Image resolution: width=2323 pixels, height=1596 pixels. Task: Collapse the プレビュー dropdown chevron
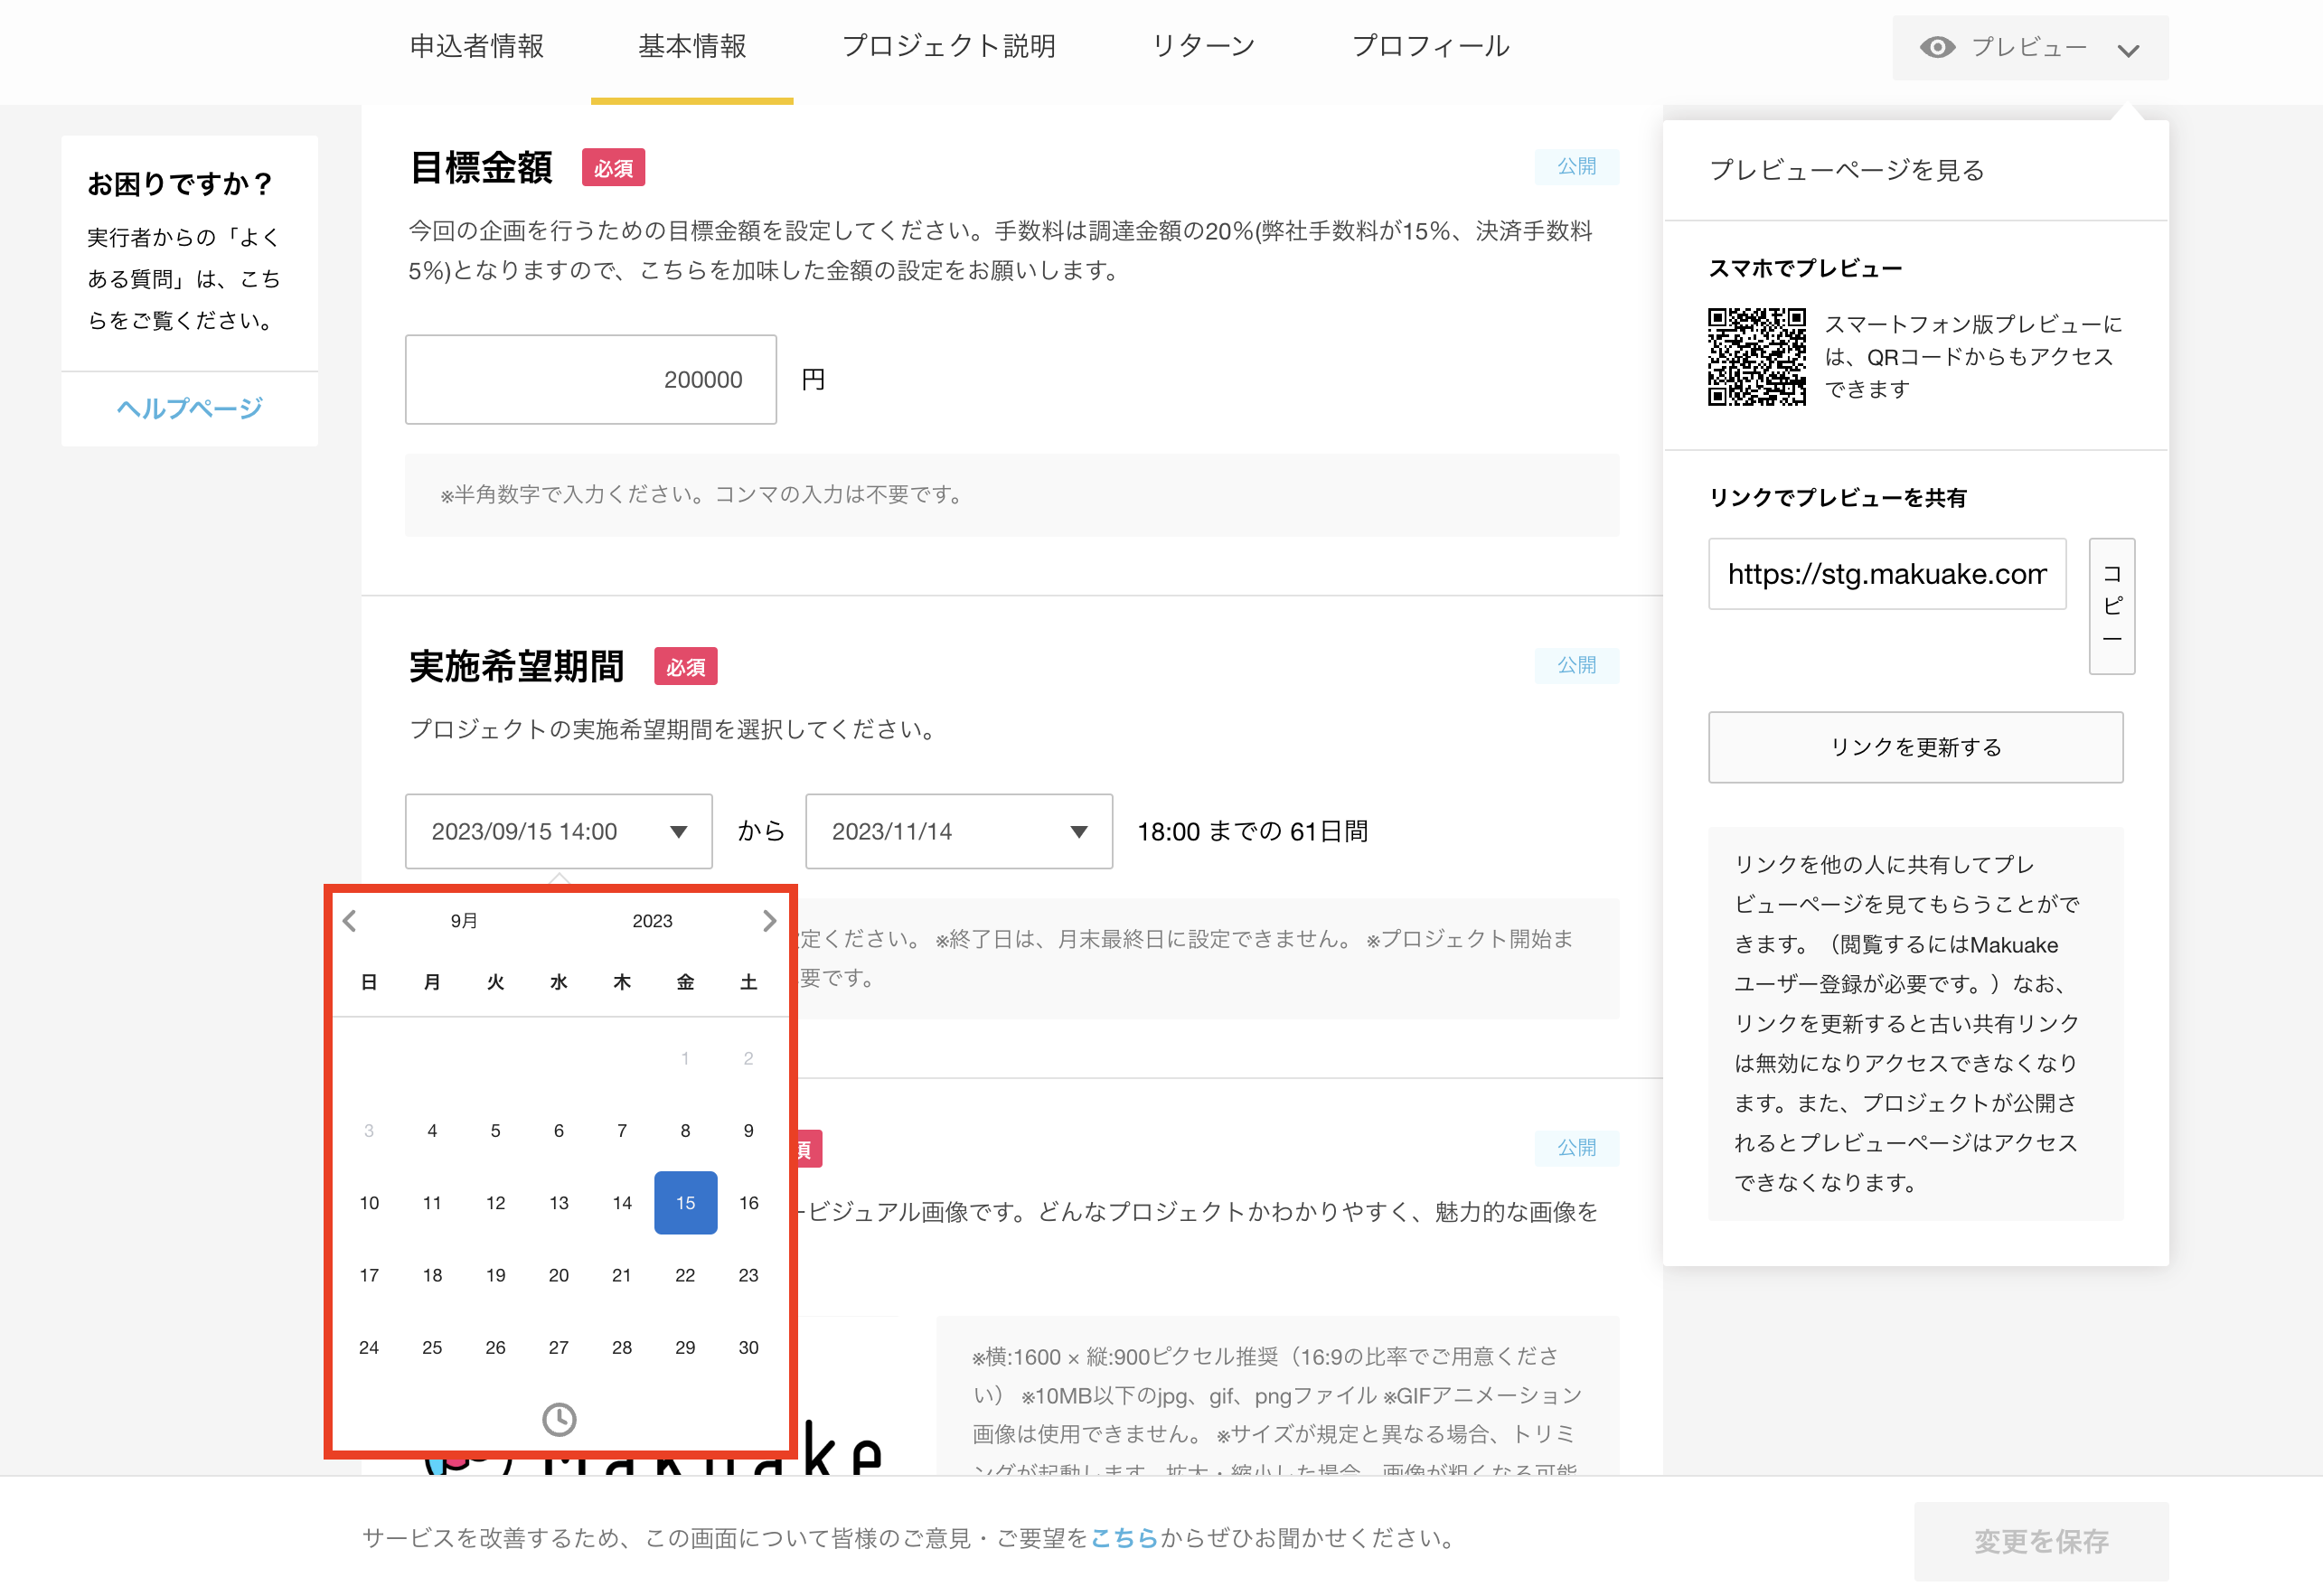tap(2127, 49)
